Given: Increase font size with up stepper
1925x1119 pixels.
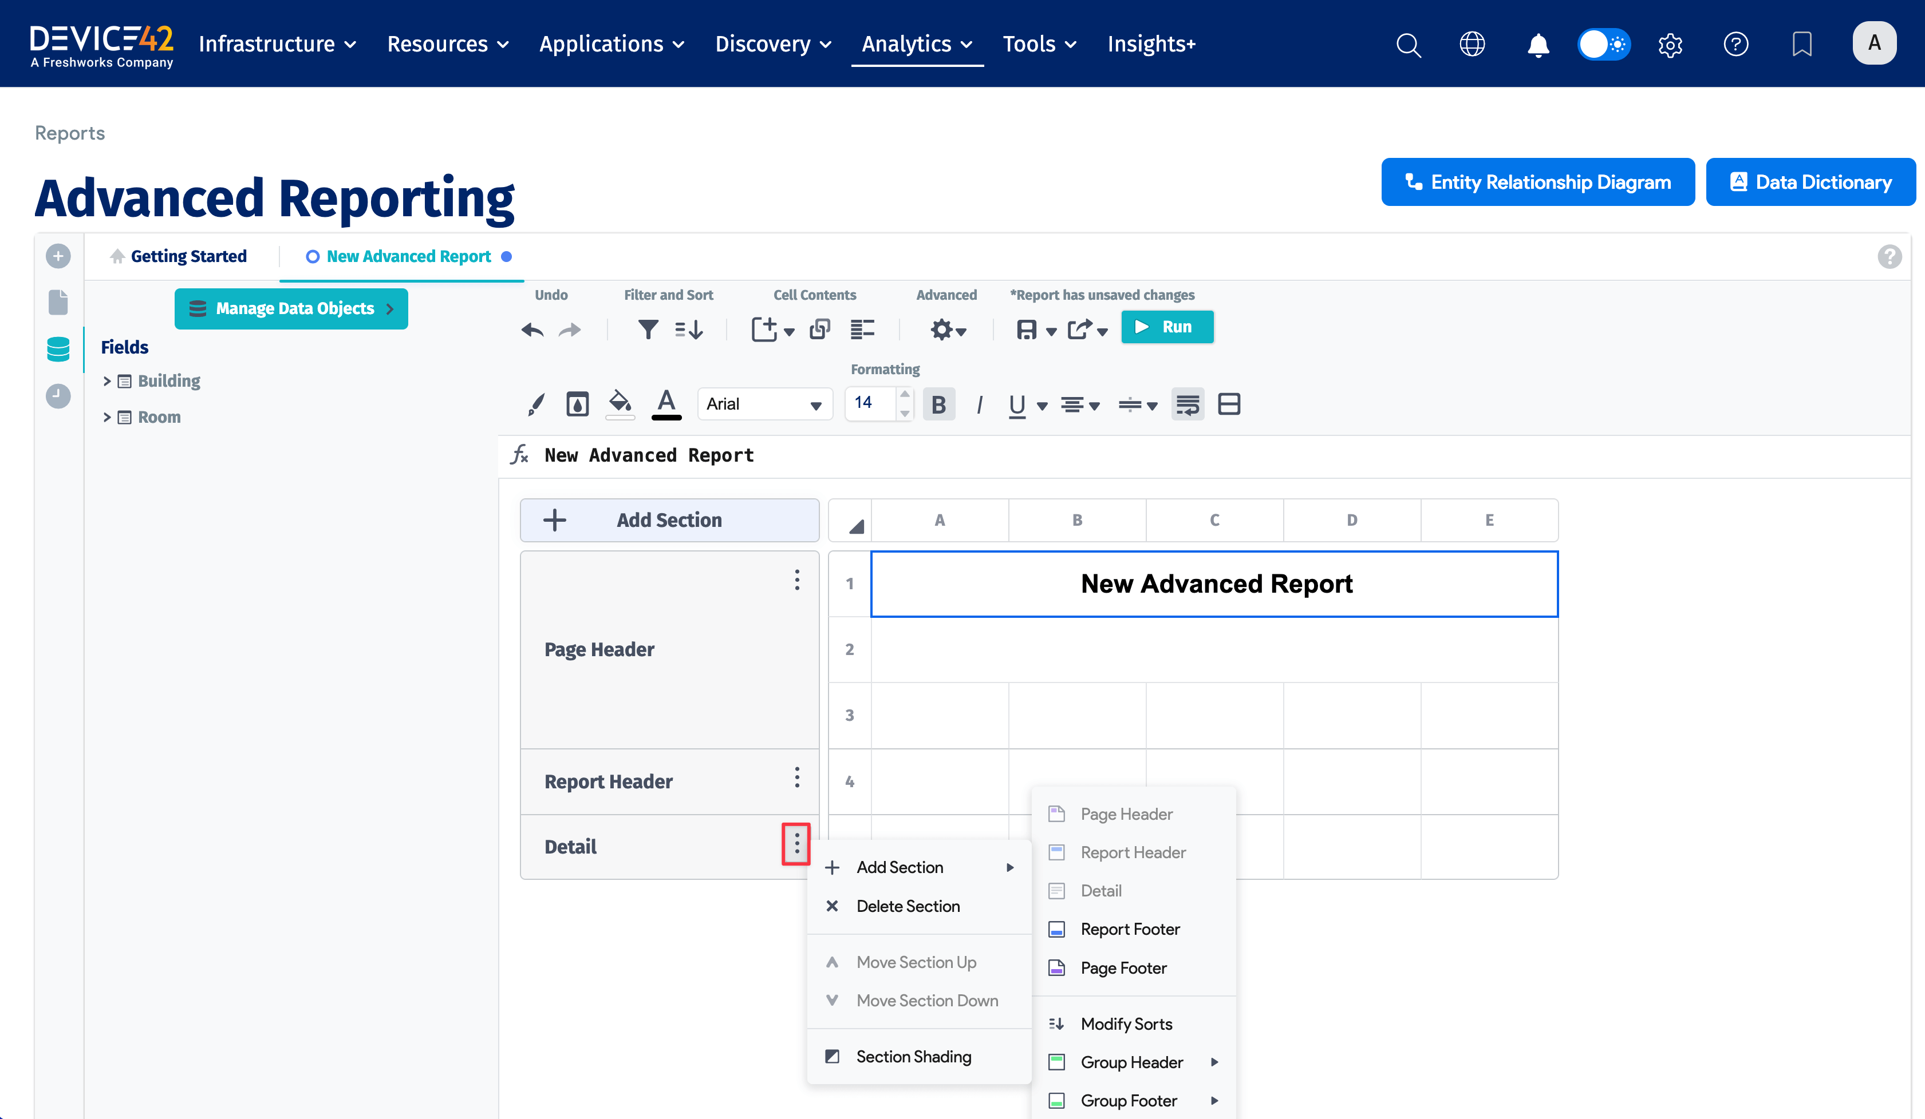Looking at the screenshot, I should [905, 395].
